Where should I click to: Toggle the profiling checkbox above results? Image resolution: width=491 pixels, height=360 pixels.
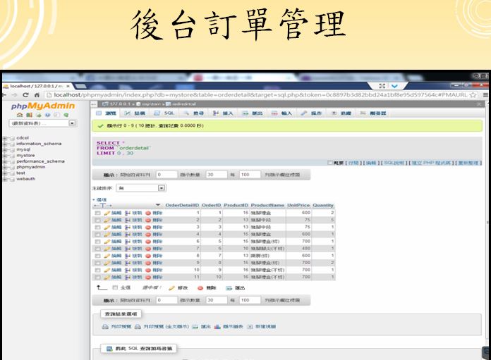tap(332, 163)
